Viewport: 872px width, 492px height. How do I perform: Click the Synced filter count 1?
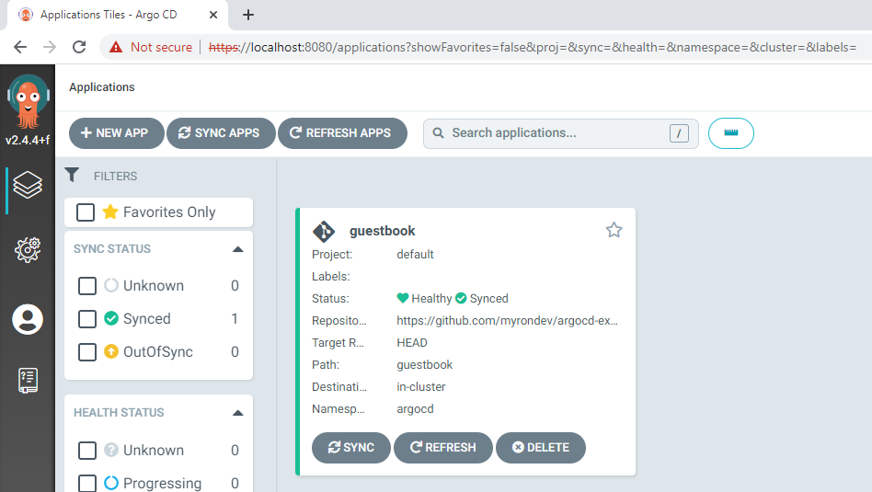pos(235,318)
